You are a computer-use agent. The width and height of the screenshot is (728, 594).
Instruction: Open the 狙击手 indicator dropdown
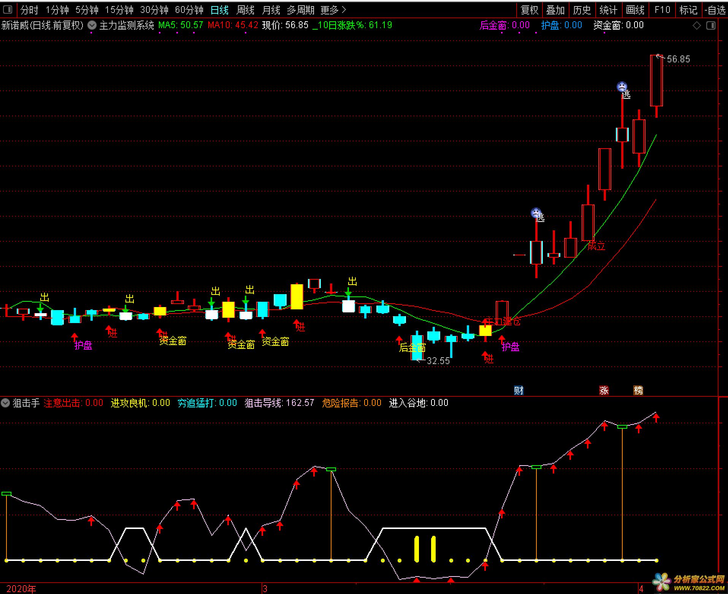tap(5, 403)
